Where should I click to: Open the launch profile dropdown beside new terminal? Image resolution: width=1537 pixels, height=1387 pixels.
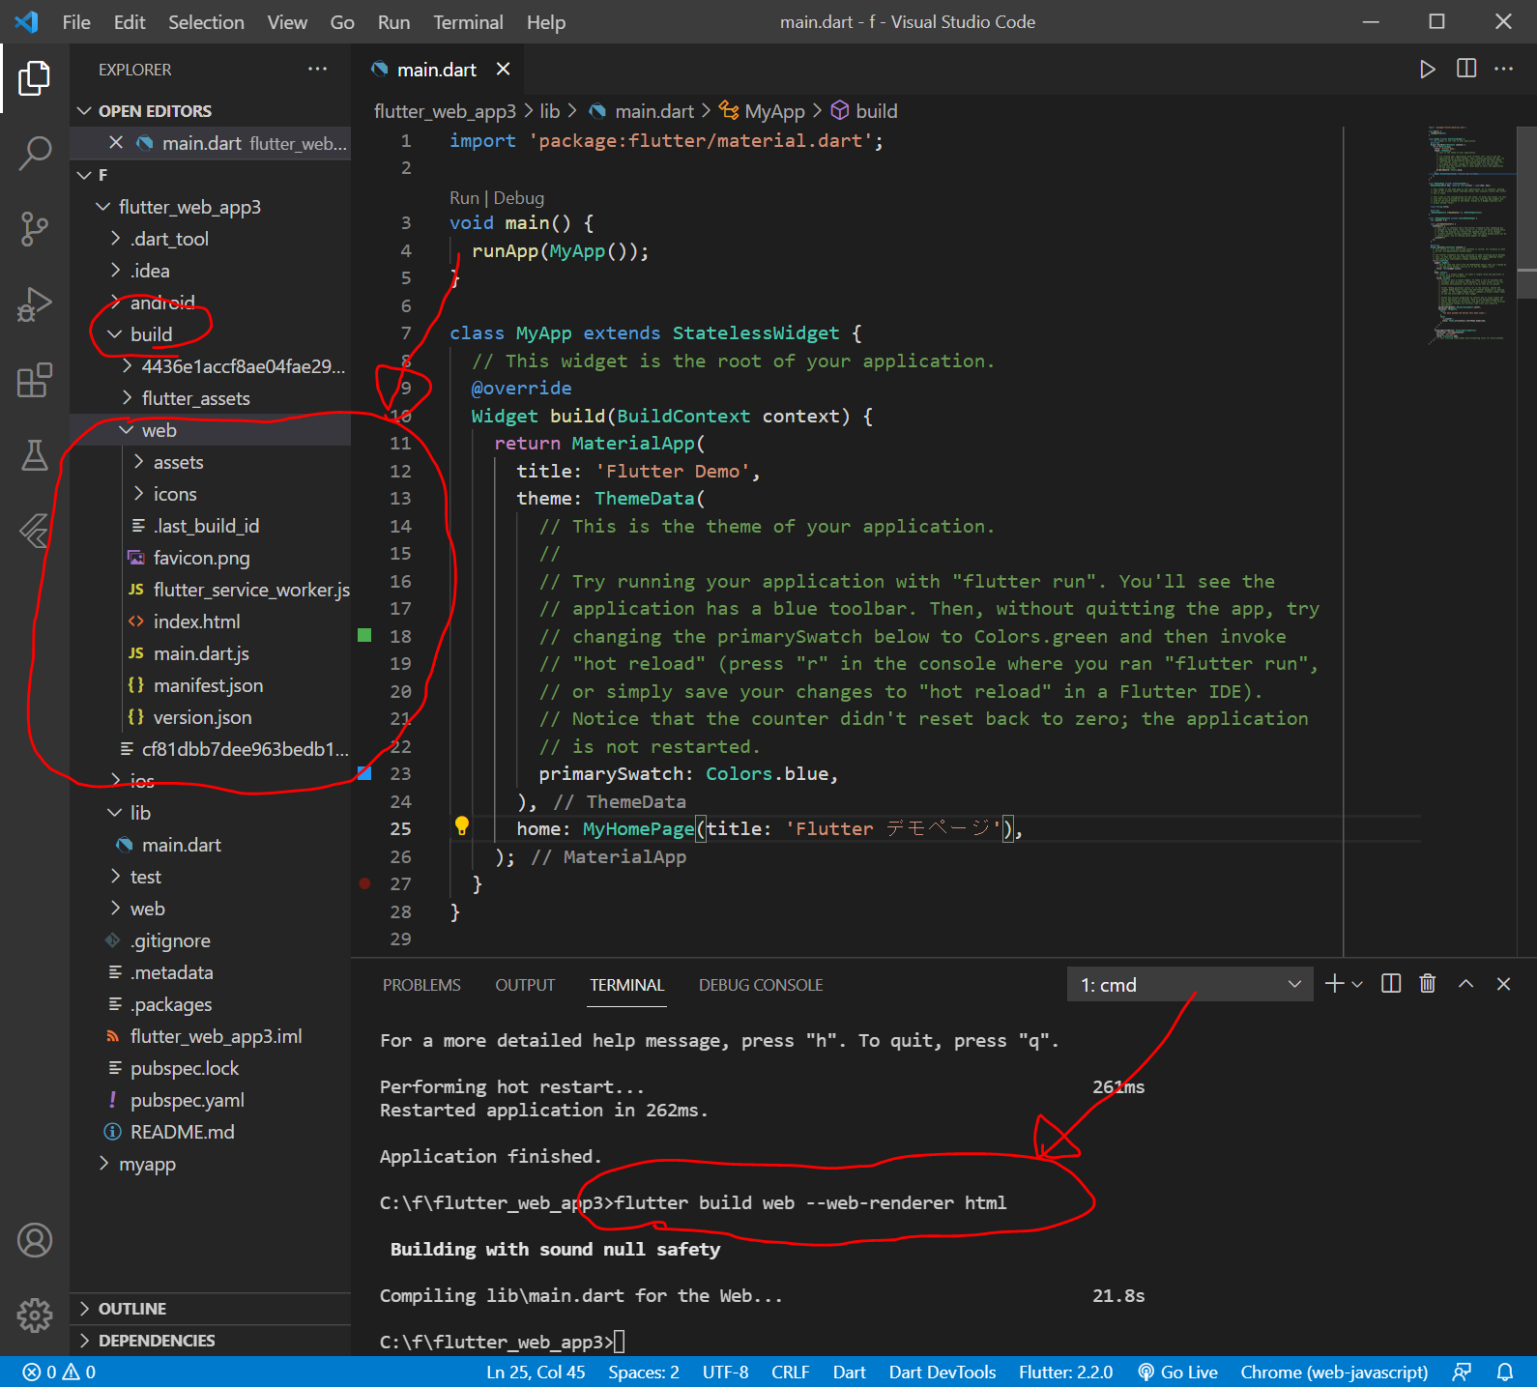[x=1357, y=984]
